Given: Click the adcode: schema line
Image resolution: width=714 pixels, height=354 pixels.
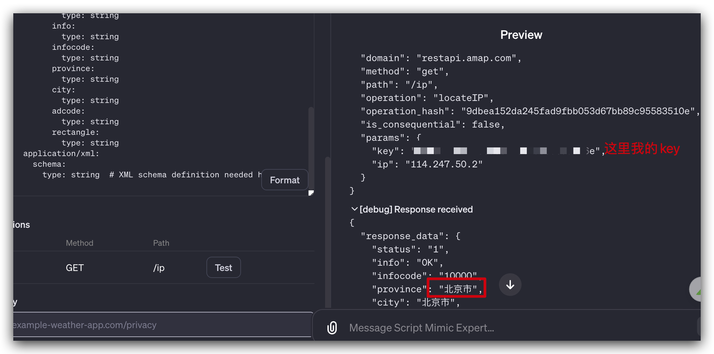Looking at the screenshot, I should pos(68,111).
